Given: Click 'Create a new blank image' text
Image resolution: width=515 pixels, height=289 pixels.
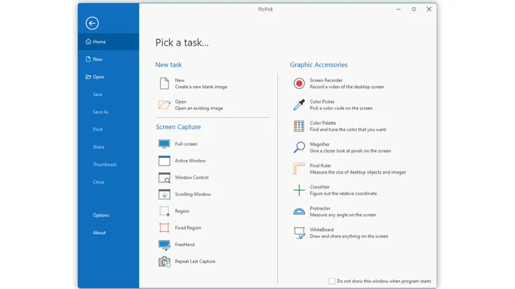Looking at the screenshot, I should point(201,87).
